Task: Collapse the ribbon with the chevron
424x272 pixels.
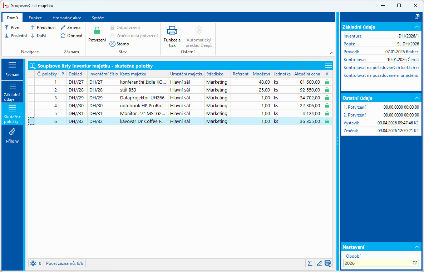Action: (x=332, y=53)
